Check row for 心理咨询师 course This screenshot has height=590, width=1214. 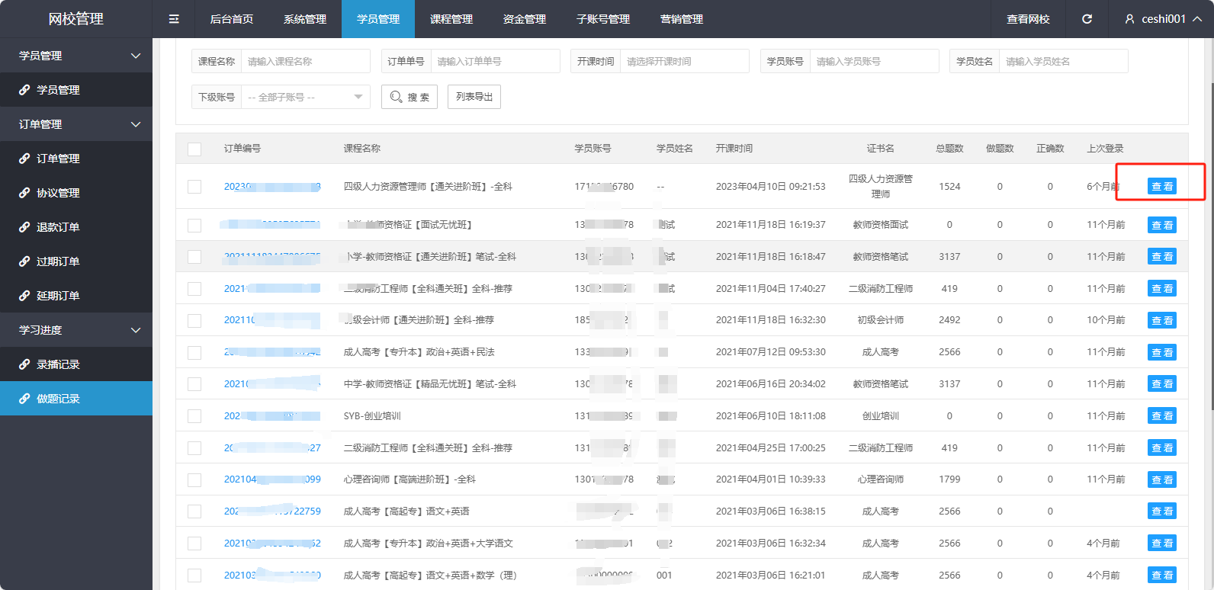pyautogui.click(x=194, y=479)
